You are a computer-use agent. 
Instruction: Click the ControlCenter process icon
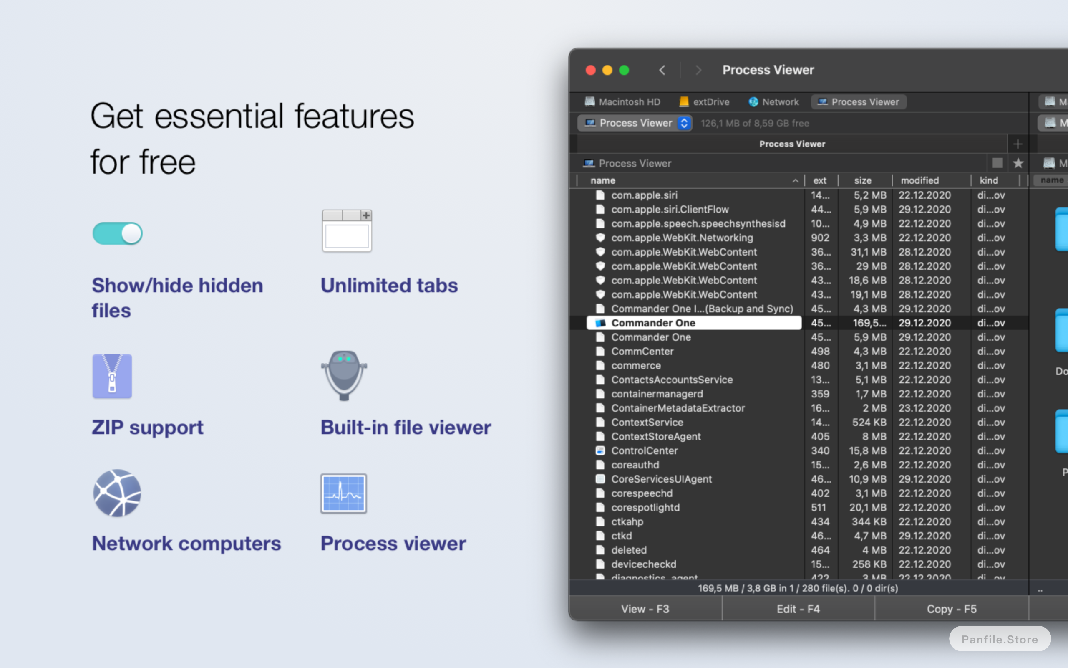[600, 450]
